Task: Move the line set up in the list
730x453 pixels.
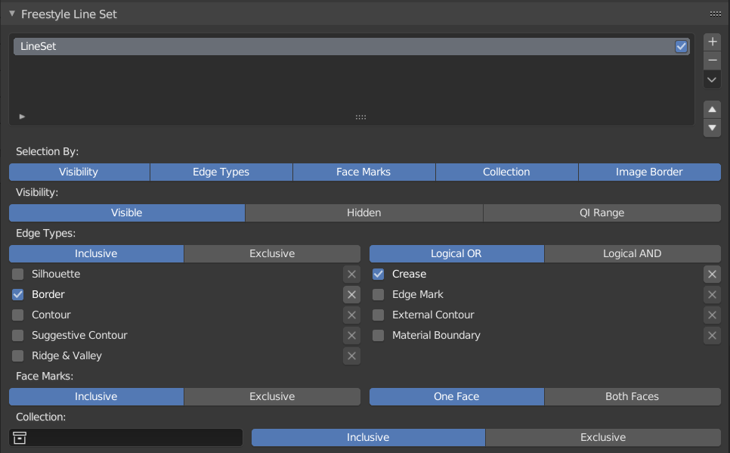Action: 712,109
